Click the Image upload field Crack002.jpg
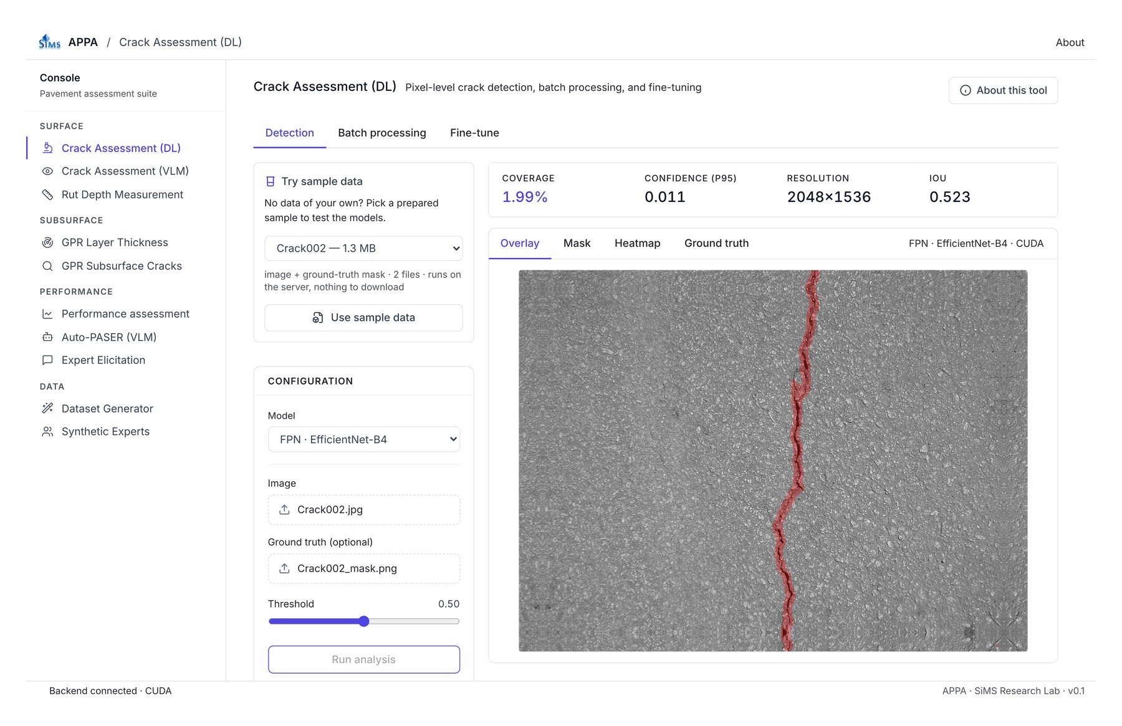Image resolution: width=1122 pixels, height=726 pixels. tap(364, 510)
